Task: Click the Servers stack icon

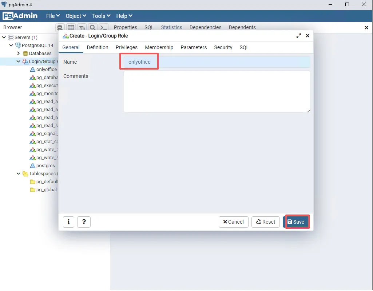Action: point(11,38)
